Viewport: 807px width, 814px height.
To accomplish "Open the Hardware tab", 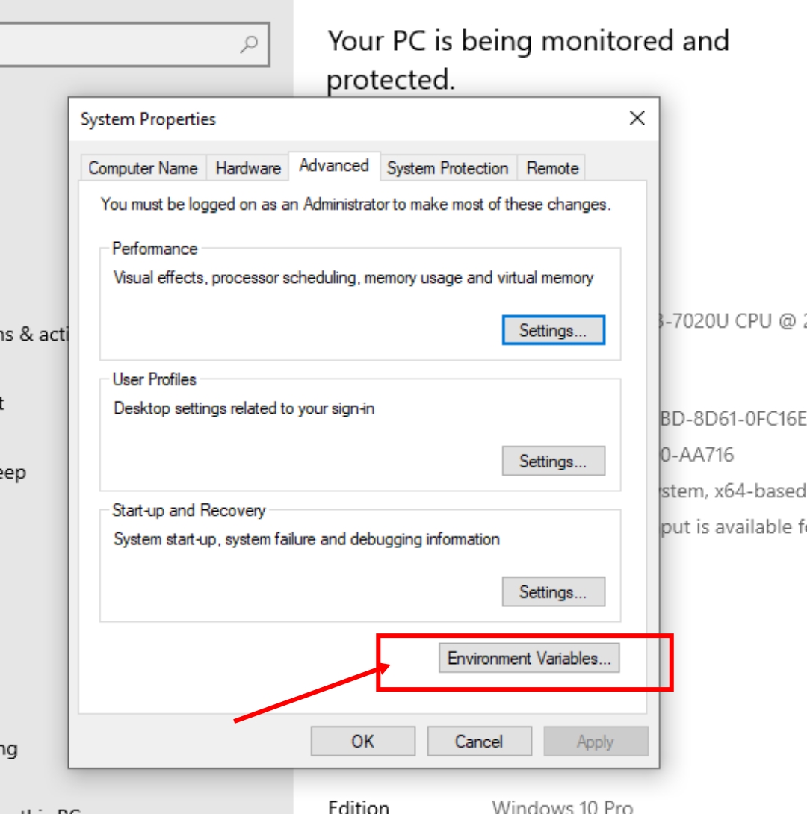I will (248, 168).
